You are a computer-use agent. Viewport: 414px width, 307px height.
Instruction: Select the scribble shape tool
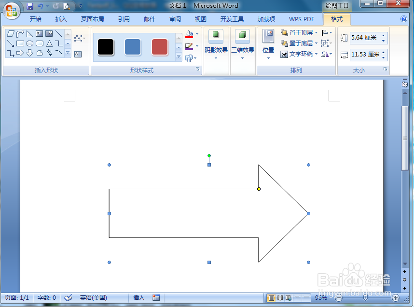tap(49, 53)
